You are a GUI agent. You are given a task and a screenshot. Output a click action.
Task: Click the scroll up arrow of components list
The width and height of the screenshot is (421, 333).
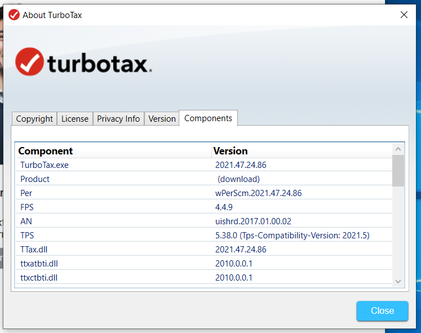(398, 149)
